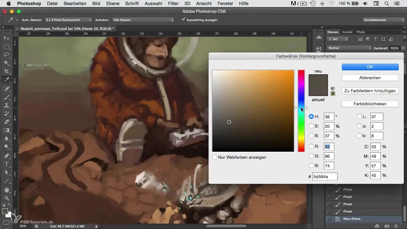Select the Hand tool

point(6,190)
